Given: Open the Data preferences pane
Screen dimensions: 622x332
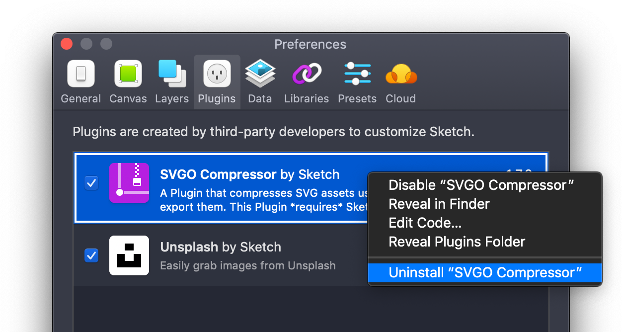Looking at the screenshot, I should (x=260, y=82).
